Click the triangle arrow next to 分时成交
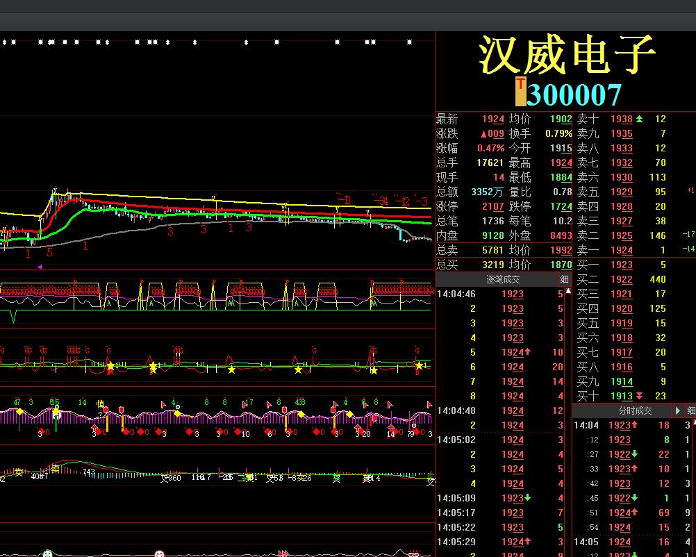696x557 pixels. (677, 410)
